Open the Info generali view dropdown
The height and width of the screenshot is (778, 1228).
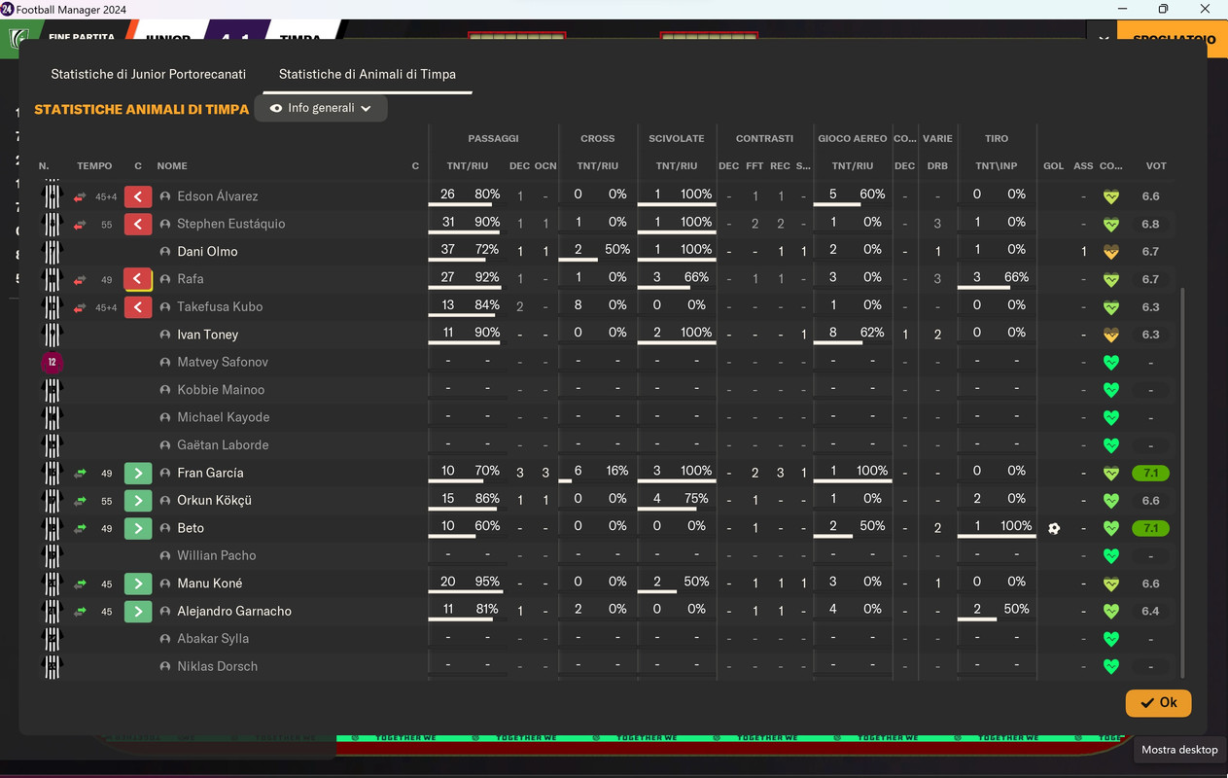321,108
